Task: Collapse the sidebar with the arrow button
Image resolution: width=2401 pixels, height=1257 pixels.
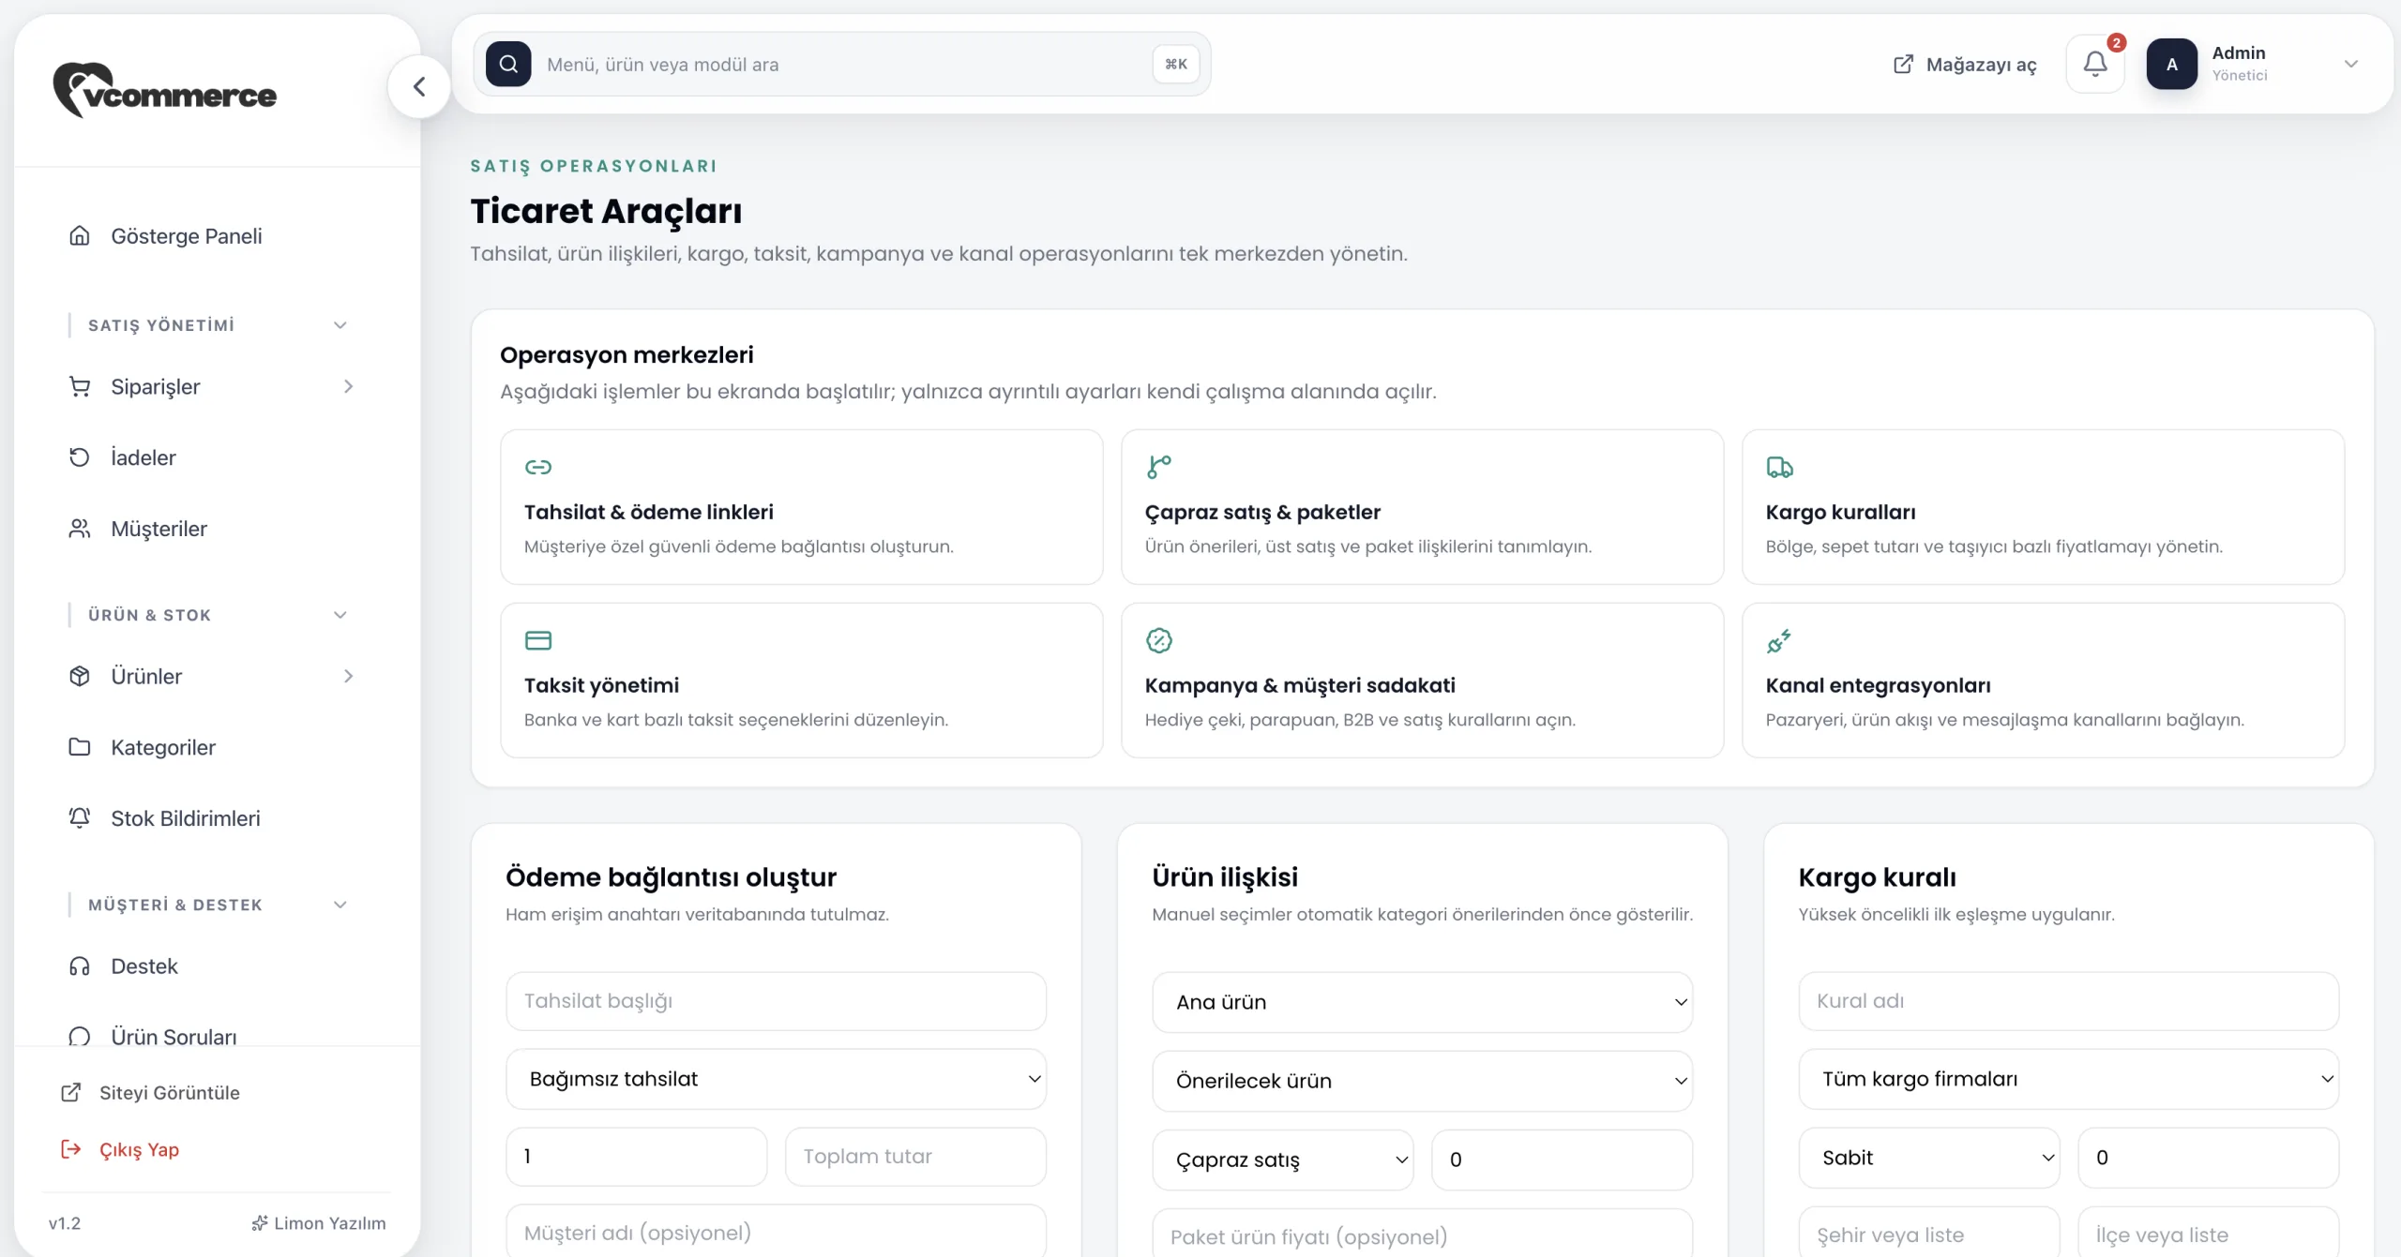Action: 419,87
